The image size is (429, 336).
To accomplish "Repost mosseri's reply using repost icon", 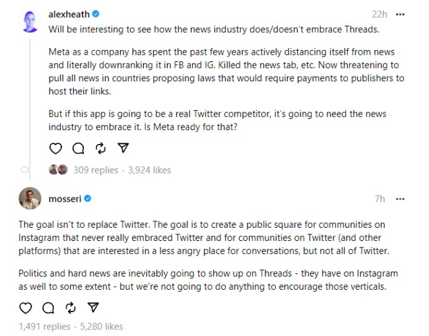I will click(x=71, y=308).
